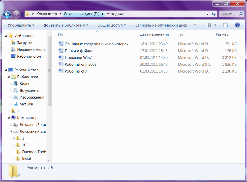The height and width of the screenshot is (182, 247).
Task: Click the Избранное star icon
Action: (11, 36)
